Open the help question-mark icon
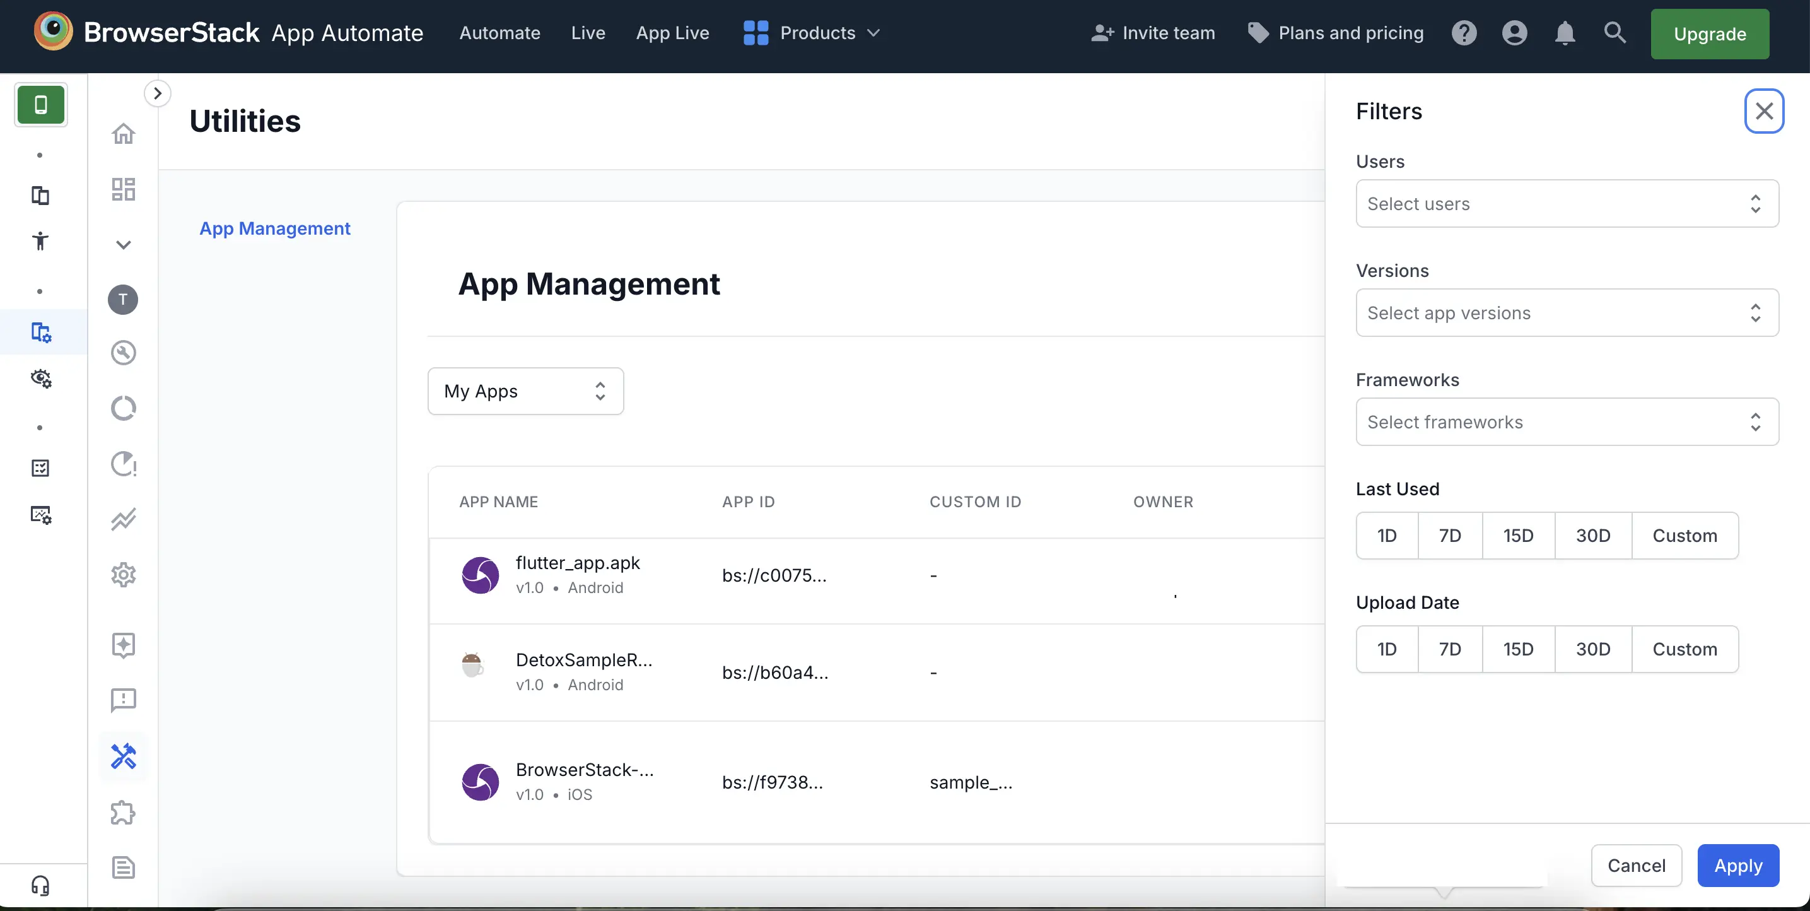 coord(1464,32)
